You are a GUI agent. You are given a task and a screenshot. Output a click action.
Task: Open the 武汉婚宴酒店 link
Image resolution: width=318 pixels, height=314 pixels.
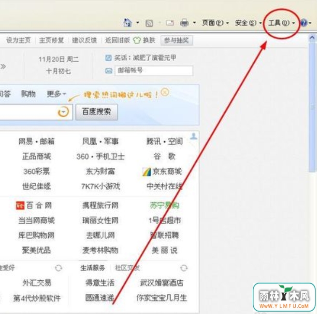[161, 283]
